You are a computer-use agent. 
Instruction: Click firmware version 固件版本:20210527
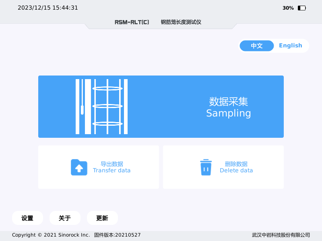pos(118,235)
